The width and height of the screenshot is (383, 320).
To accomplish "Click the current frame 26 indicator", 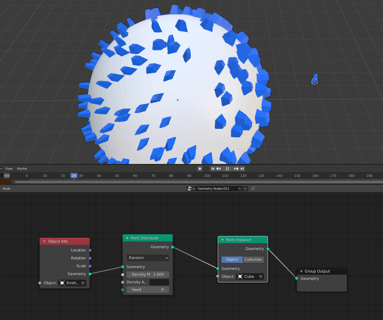I will (x=74, y=176).
